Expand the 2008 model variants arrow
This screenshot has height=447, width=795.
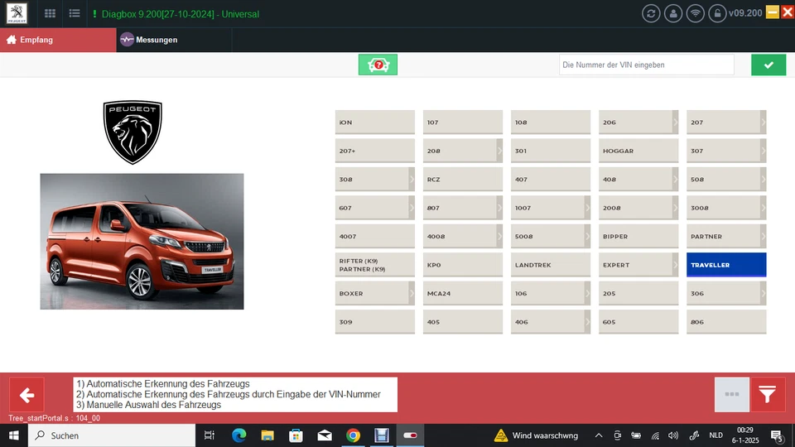point(676,208)
